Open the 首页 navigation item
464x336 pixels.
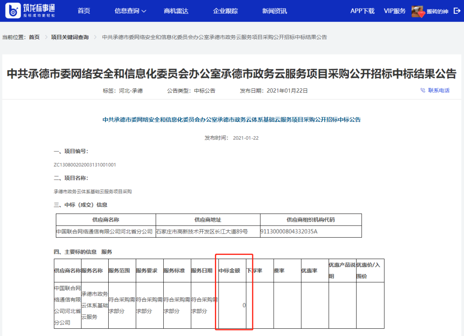coord(84,11)
